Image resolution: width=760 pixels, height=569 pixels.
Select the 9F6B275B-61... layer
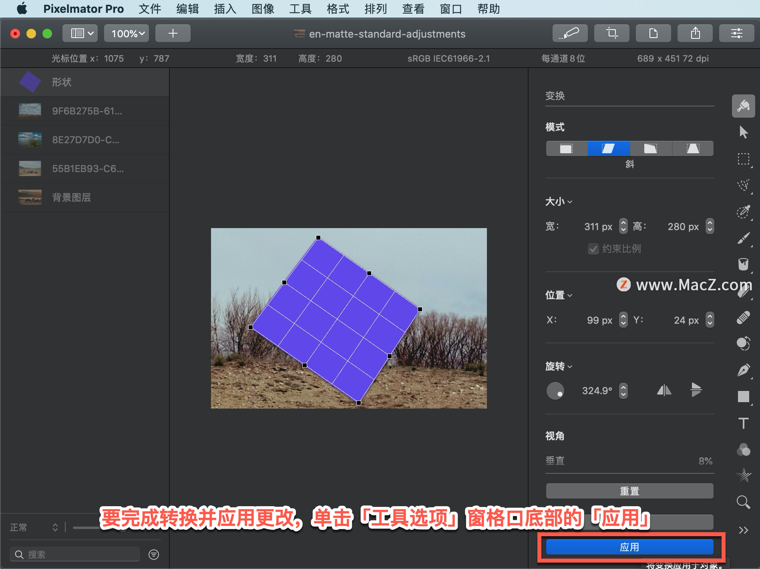pos(85,111)
